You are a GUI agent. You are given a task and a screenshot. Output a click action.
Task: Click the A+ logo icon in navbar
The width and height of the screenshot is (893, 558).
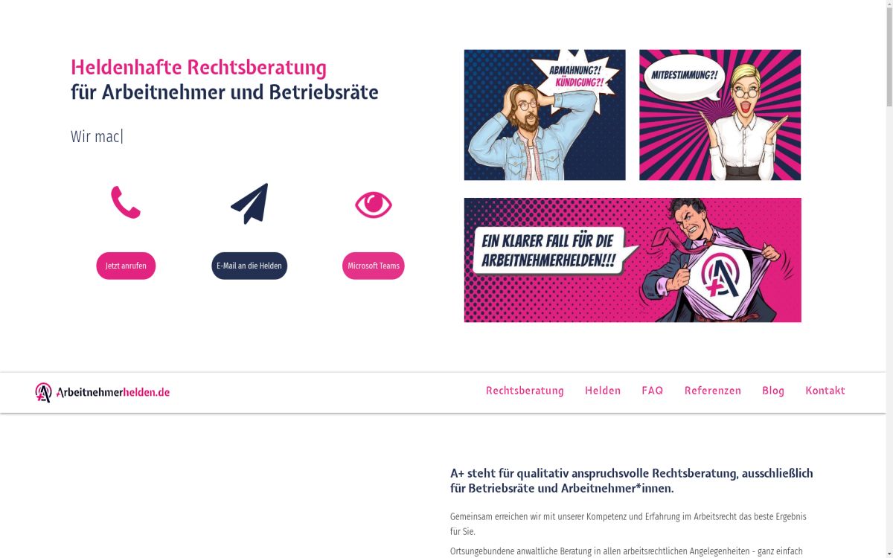(x=44, y=392)
